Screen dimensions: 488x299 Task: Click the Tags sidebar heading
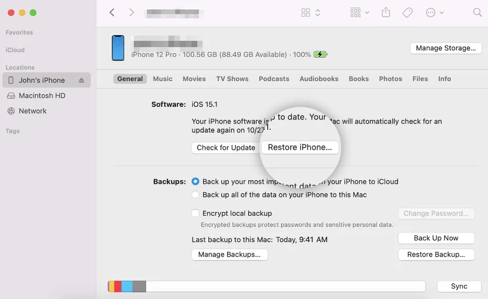click(x=13, y=131)
